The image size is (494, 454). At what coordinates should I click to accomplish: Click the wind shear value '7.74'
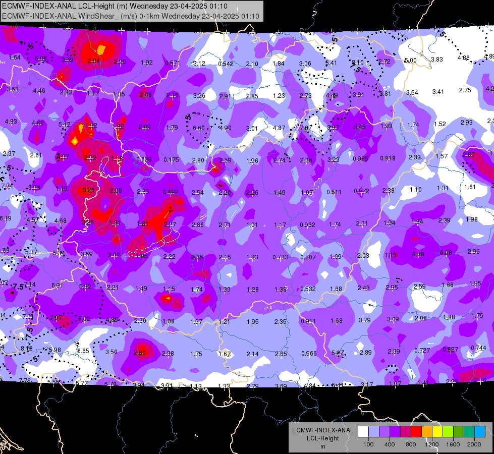pos(7,186)
